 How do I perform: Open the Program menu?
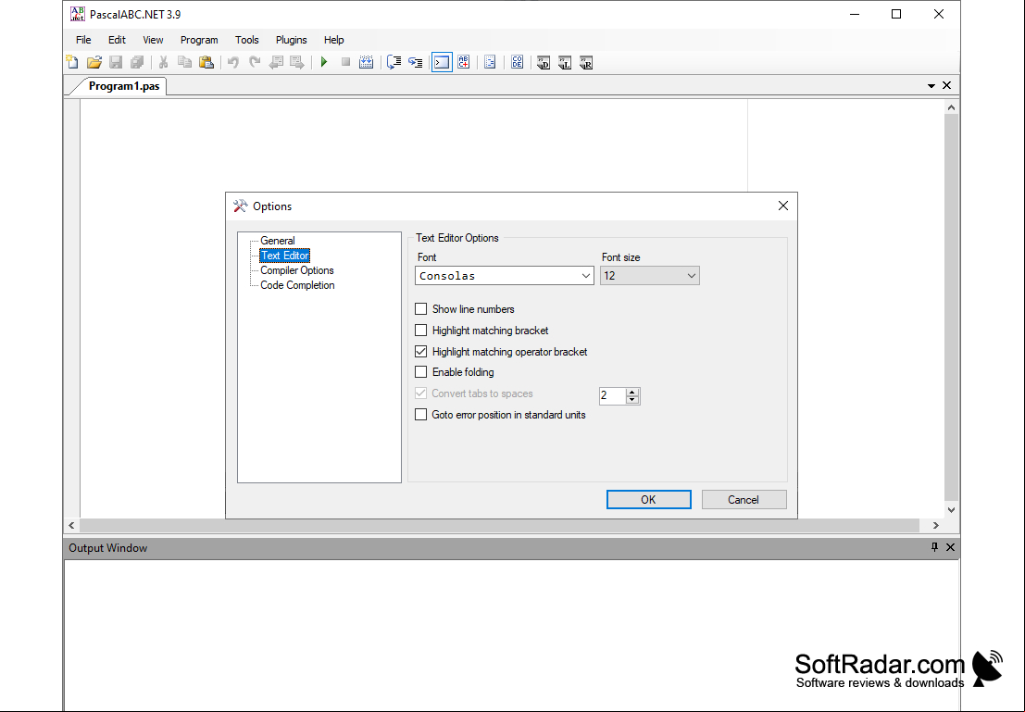coord(199,40)
